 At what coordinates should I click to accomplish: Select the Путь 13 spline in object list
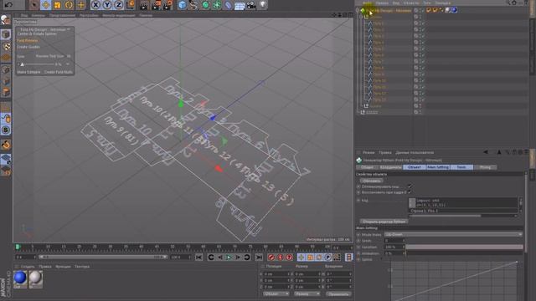[x=379, y=99]
